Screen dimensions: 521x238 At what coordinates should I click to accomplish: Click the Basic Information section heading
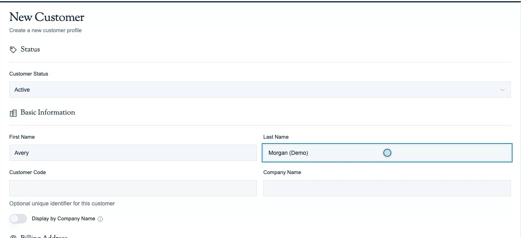tap(48, 113)
